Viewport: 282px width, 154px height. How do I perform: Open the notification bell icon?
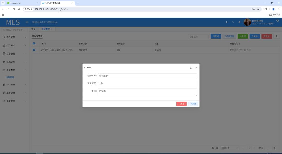click(x=239, y=22)
